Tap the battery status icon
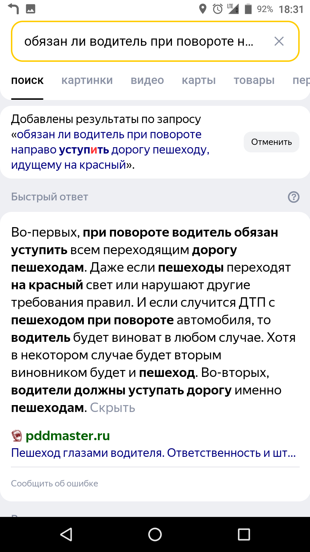The width and height of the screenshot is (310, 552). point(248,9)
